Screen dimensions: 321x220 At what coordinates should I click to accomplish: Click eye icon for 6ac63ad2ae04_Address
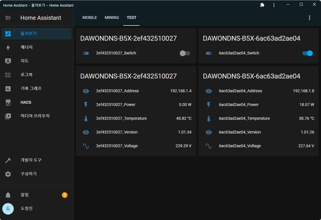(209, 91)
